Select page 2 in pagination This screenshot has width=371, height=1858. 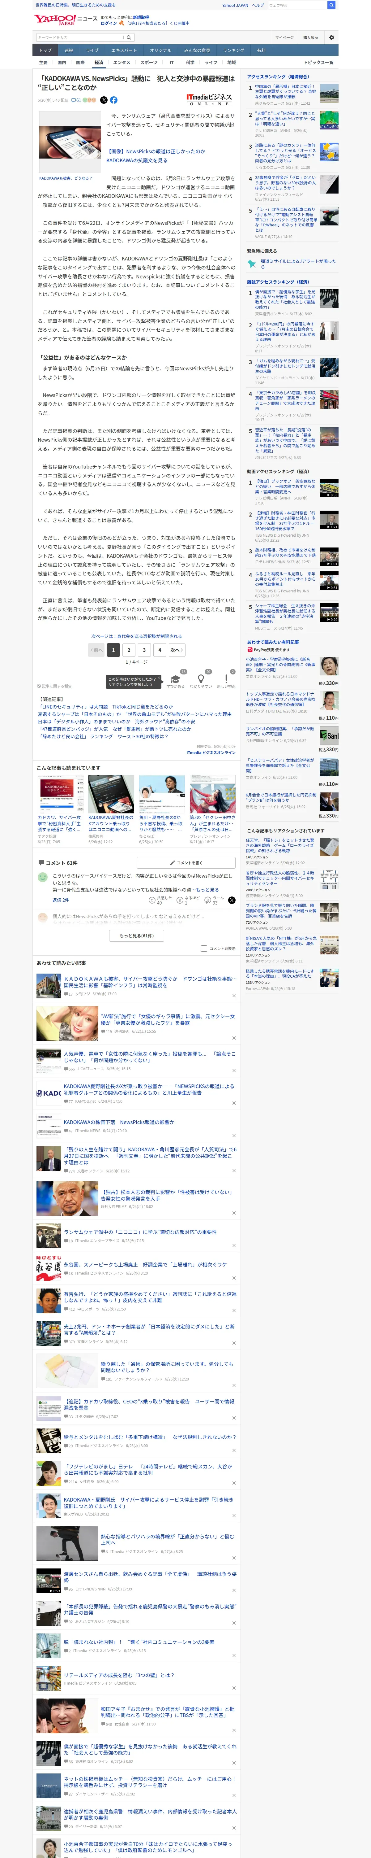click(129, 650)
